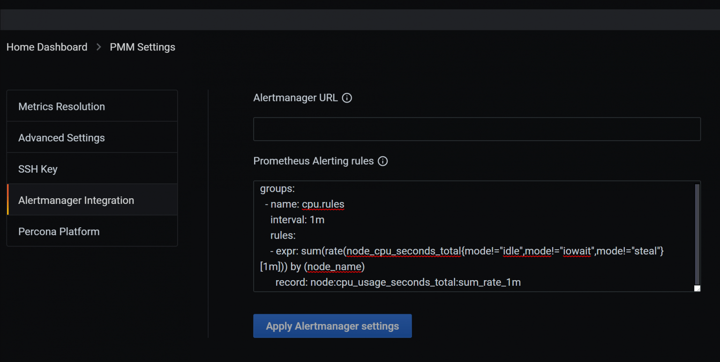Click the breadcrumb separator chevron
720x362 pixels.
click(98, 47)
